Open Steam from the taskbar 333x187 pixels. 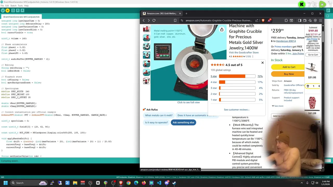coord(174,183)
